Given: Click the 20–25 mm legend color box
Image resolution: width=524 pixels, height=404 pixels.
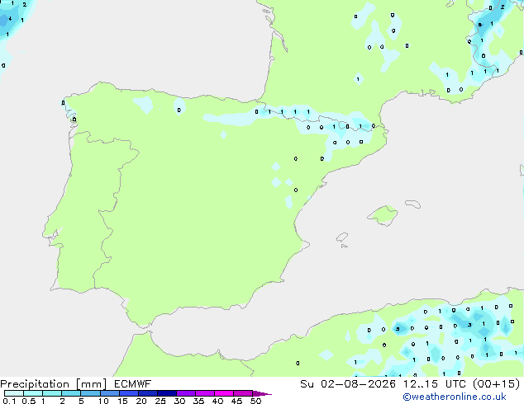Looking at the screenshot, I should 148,393.
